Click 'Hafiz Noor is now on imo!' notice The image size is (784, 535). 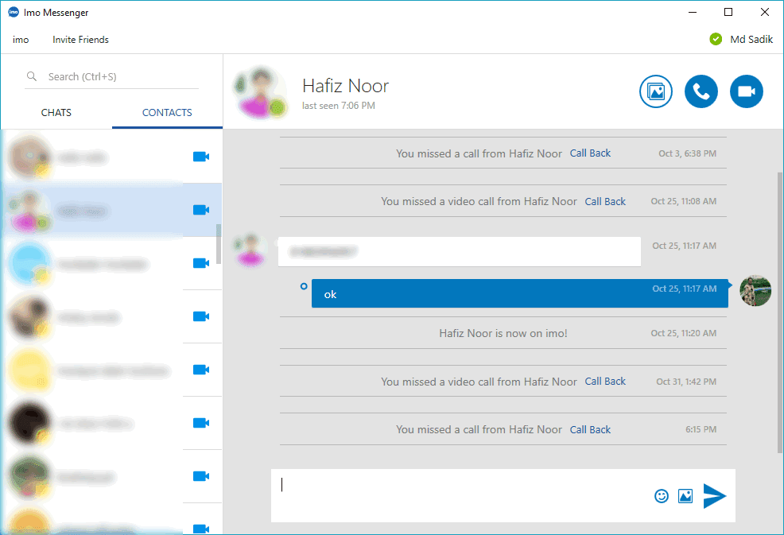click(503, 333)
